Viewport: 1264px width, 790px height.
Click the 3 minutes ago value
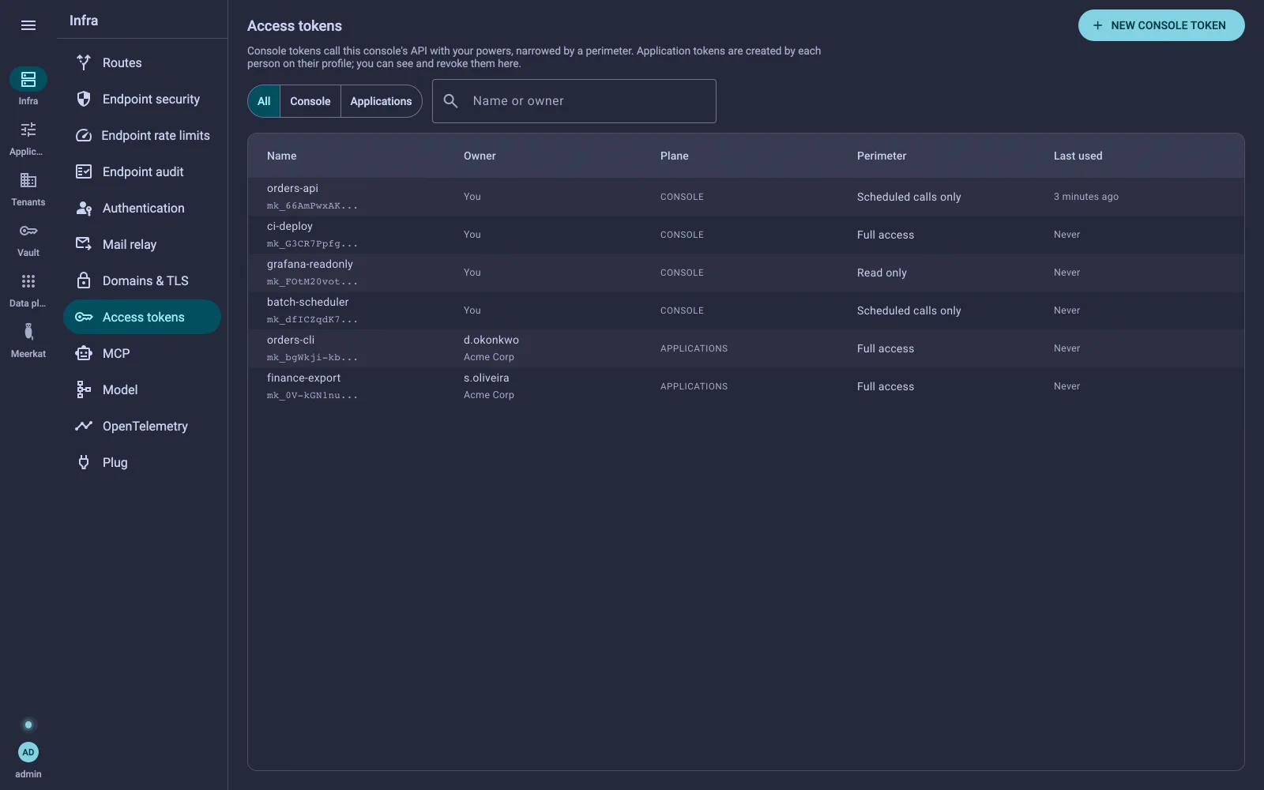tap(1086, 197)
